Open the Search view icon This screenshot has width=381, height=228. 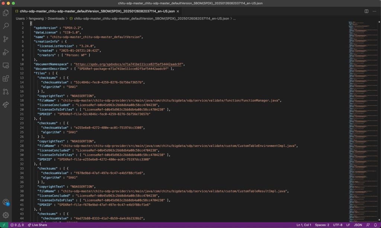(x=5, y=26)
